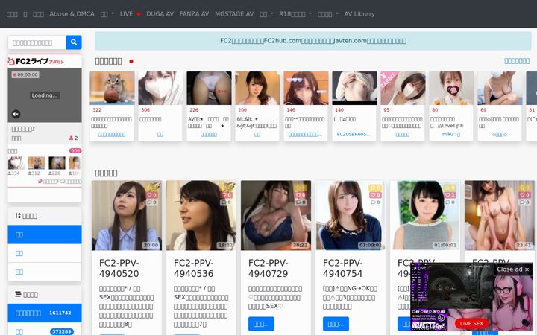Click the pink 606 badge in sidebar
Screen dimensions: 537x335
pyautogui.click(x=75, y=150)
